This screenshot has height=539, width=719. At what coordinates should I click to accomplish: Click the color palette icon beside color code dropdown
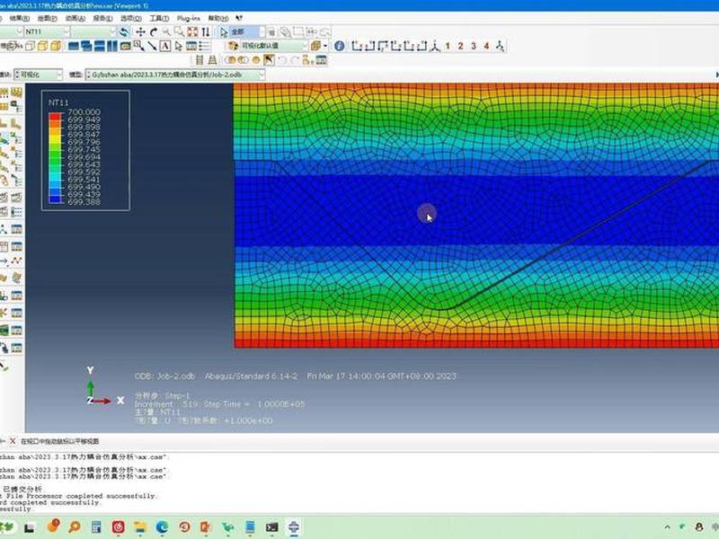pyautogui.click(x=233, y=46)
